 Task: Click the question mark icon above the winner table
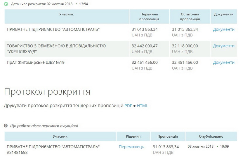pos(6,126)
